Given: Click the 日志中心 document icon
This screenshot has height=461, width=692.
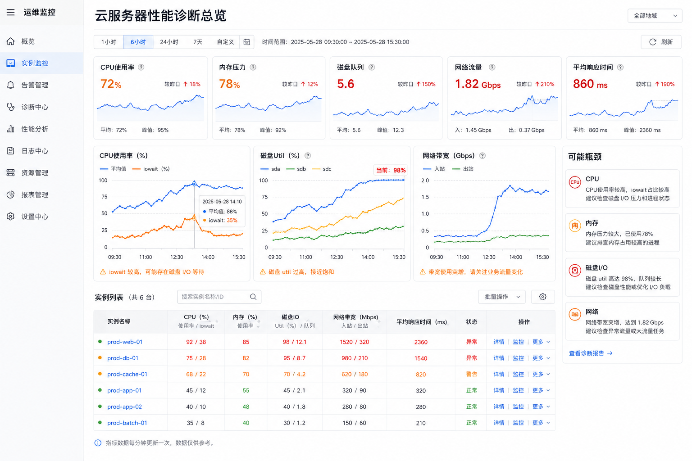Looking at the screenshot, I should 11,151.
